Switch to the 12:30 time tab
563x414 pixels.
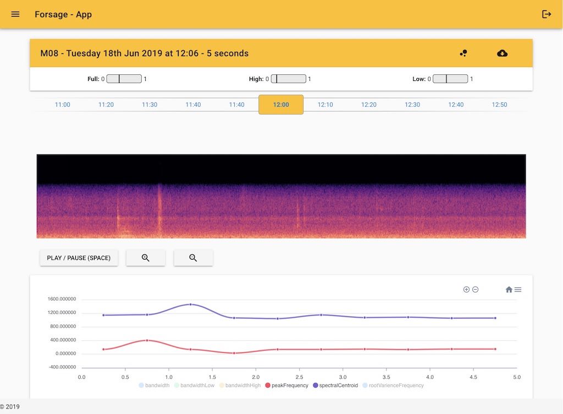coord(412,104)
